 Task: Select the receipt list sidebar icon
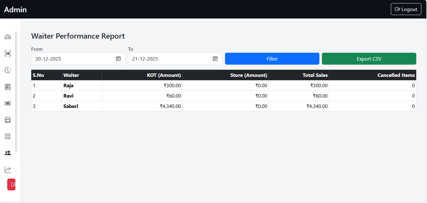coord(8,87)
